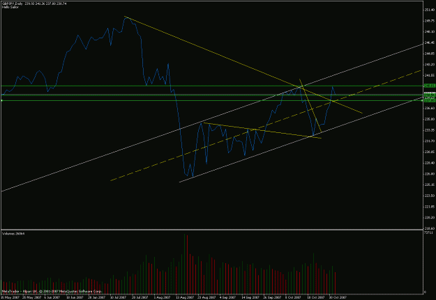Click the 221.85 price axis label
This screenshot has height=300, width=436.
pos(430,207)
